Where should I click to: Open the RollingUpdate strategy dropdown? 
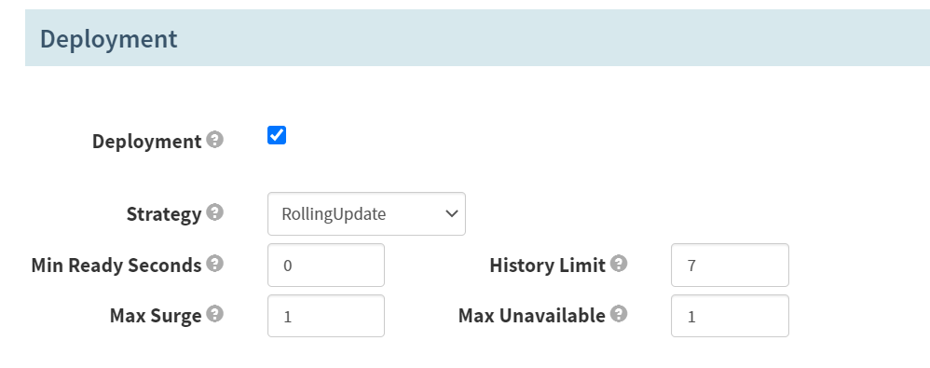(366, 214)
